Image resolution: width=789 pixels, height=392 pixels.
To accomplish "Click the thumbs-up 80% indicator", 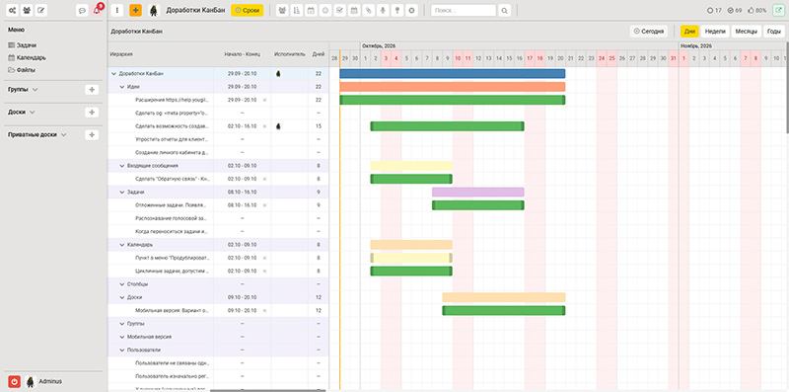I will click(x=757, y=10).
